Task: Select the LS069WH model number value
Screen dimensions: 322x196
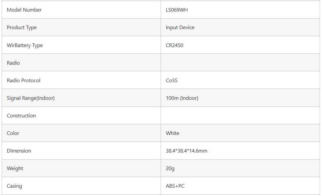Action: 177,10
